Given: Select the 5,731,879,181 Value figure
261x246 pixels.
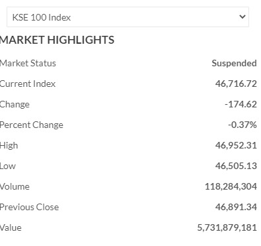Looking at the screenshot, I should coord(227,227).
